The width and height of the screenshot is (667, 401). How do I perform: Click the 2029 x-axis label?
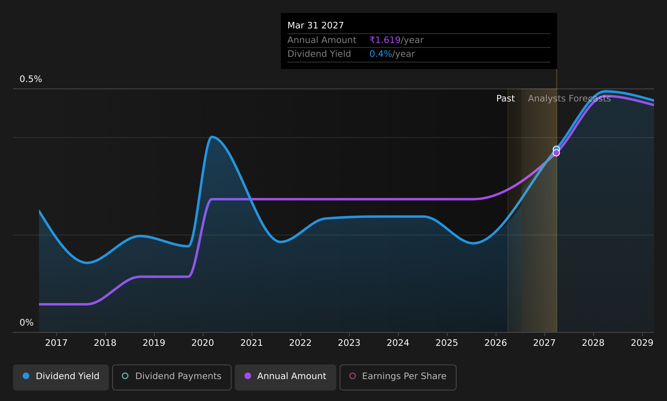pyautogui.click(x=642, y=343)
